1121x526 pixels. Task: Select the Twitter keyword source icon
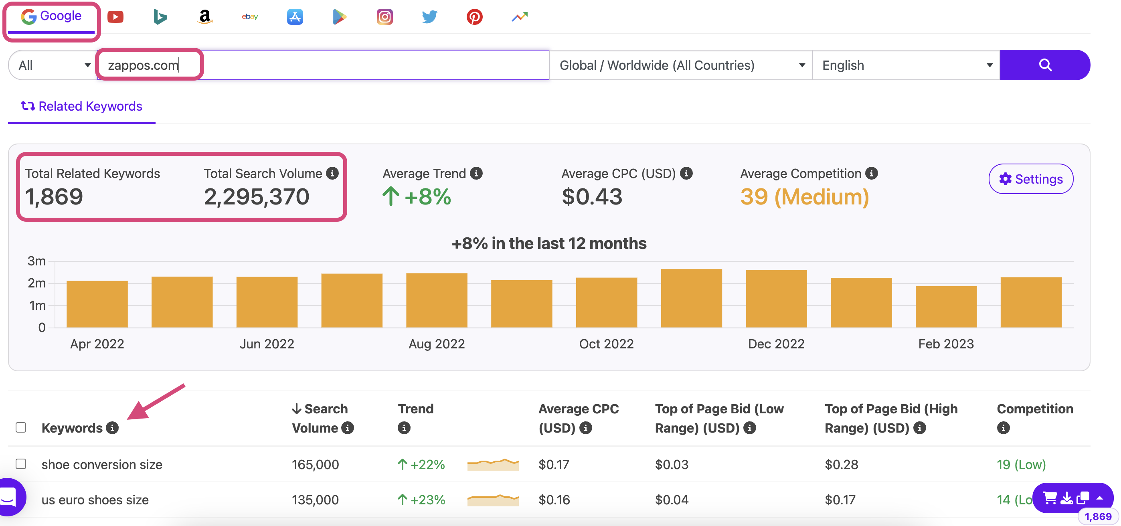[x=429, y=17]
